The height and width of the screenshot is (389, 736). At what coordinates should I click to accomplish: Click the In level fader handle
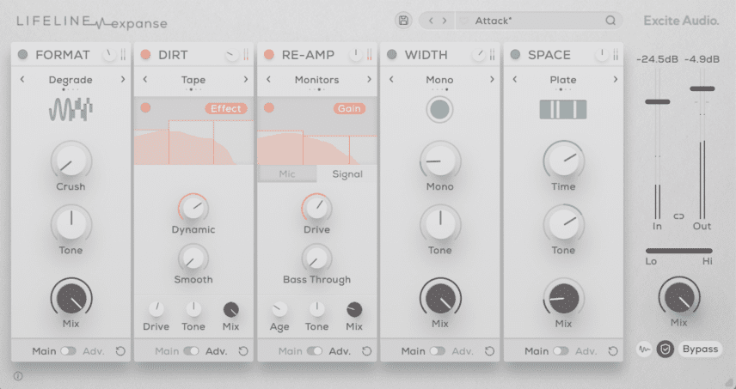coord(657,101)
